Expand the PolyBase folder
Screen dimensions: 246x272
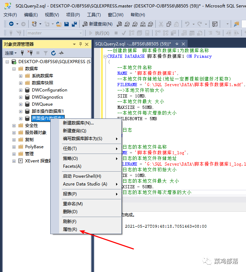coord(14,147)
